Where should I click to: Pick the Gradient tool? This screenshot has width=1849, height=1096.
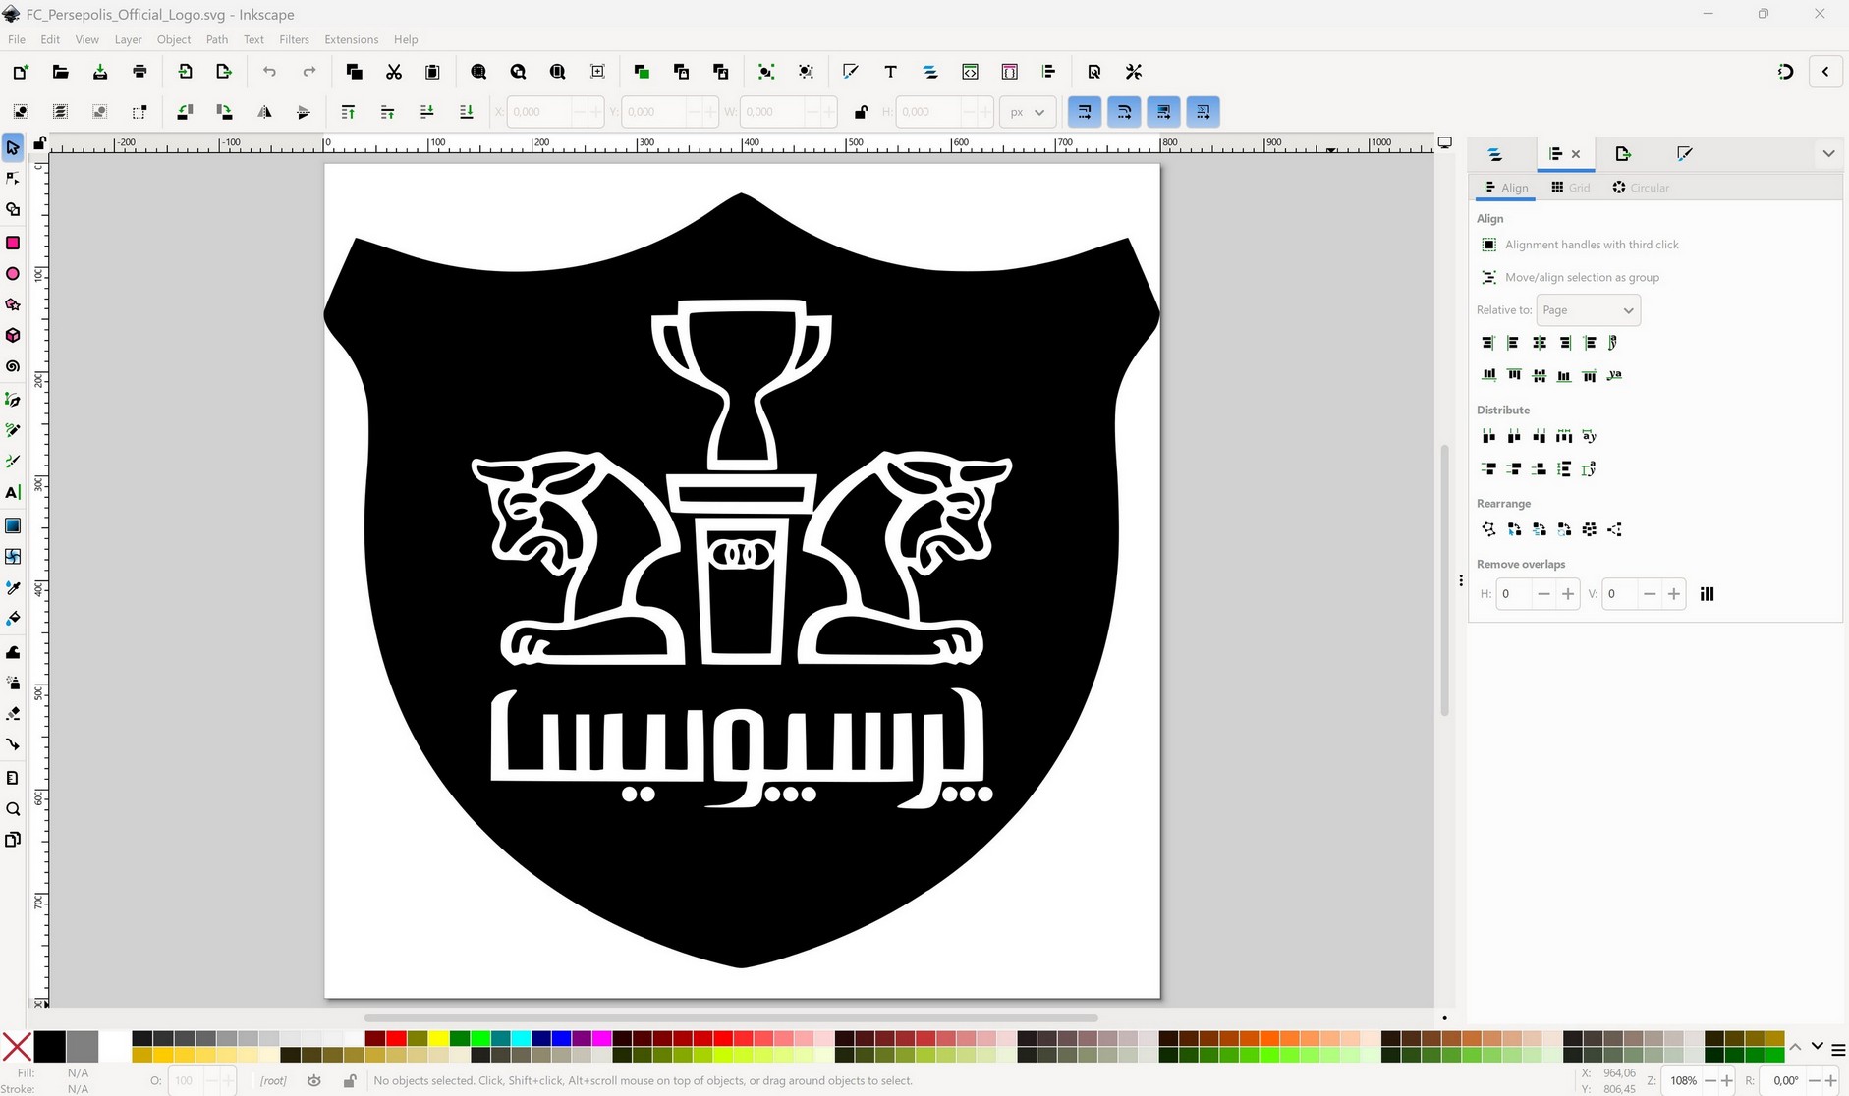(13, 525)
